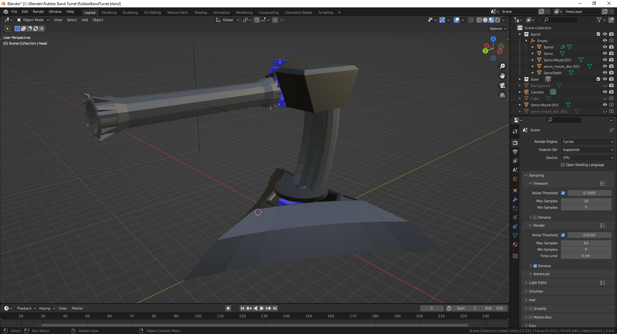Open the Render Engine dropdown
Viewport: 617px width, 334px height.
tap(587, 142)
